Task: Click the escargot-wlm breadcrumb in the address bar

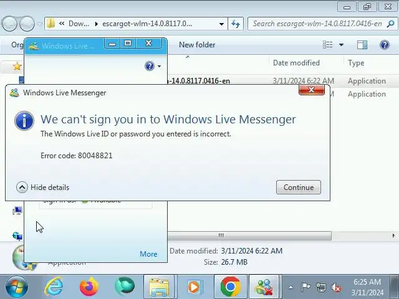Action: pos(147,24)
